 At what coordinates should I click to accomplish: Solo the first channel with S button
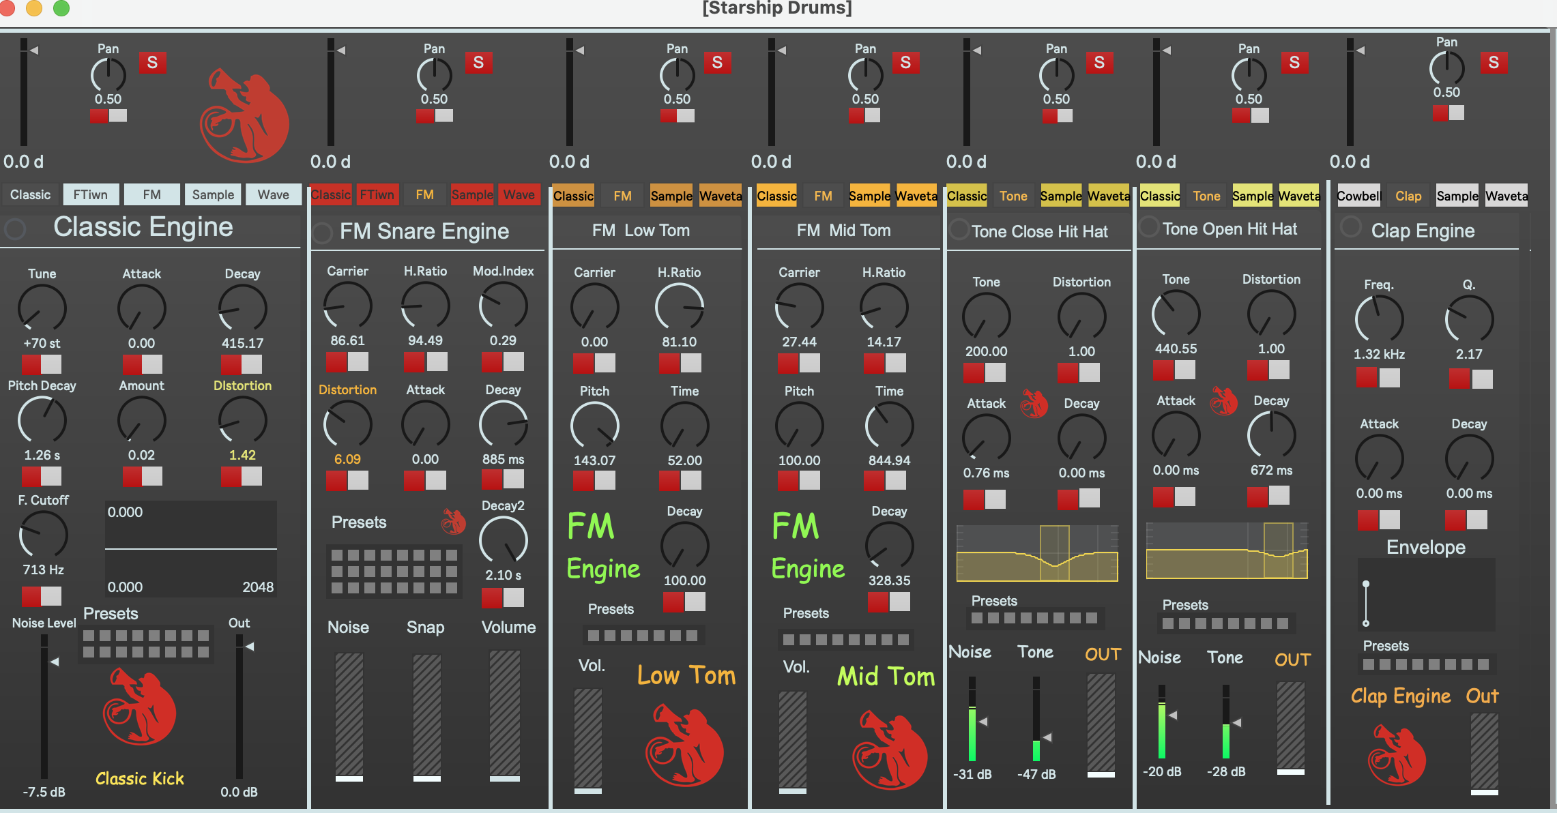152,63
